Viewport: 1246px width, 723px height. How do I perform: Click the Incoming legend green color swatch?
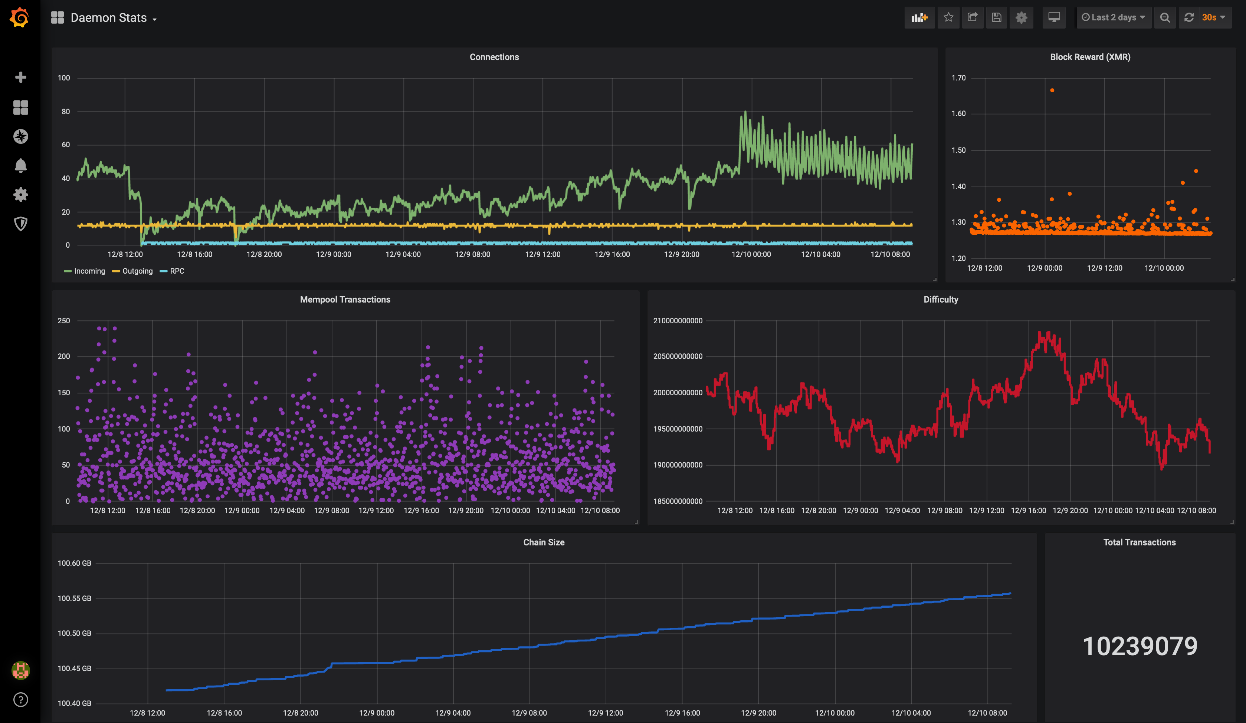click(x=68, y=271)
